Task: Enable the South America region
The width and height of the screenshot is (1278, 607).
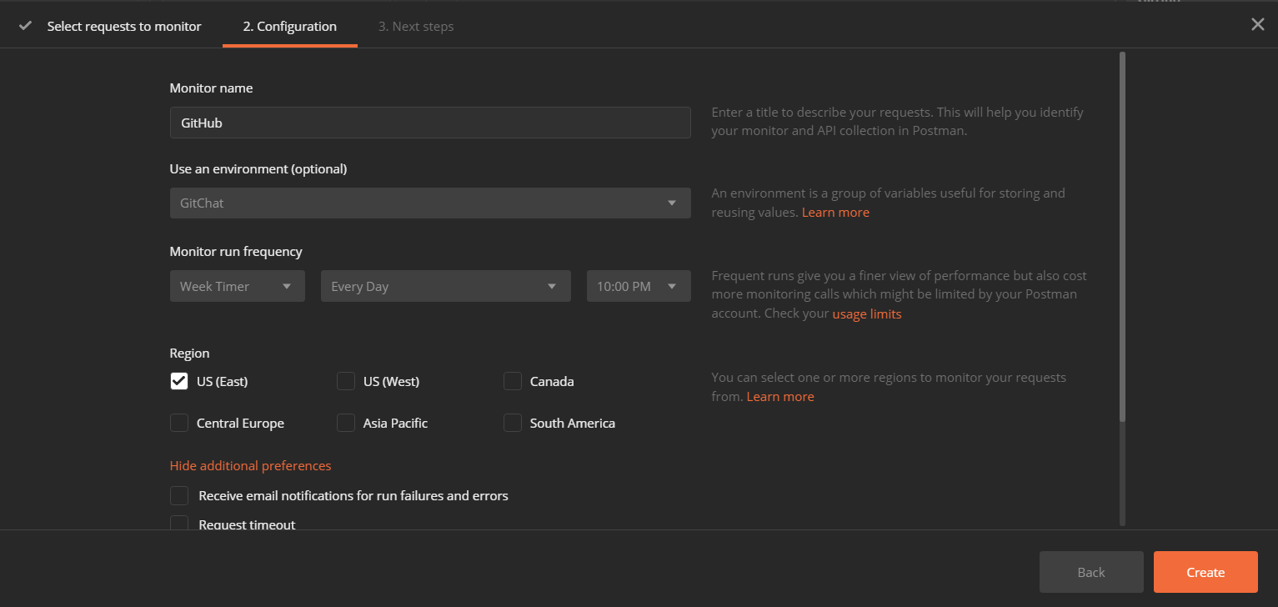Action: point(513,423)
